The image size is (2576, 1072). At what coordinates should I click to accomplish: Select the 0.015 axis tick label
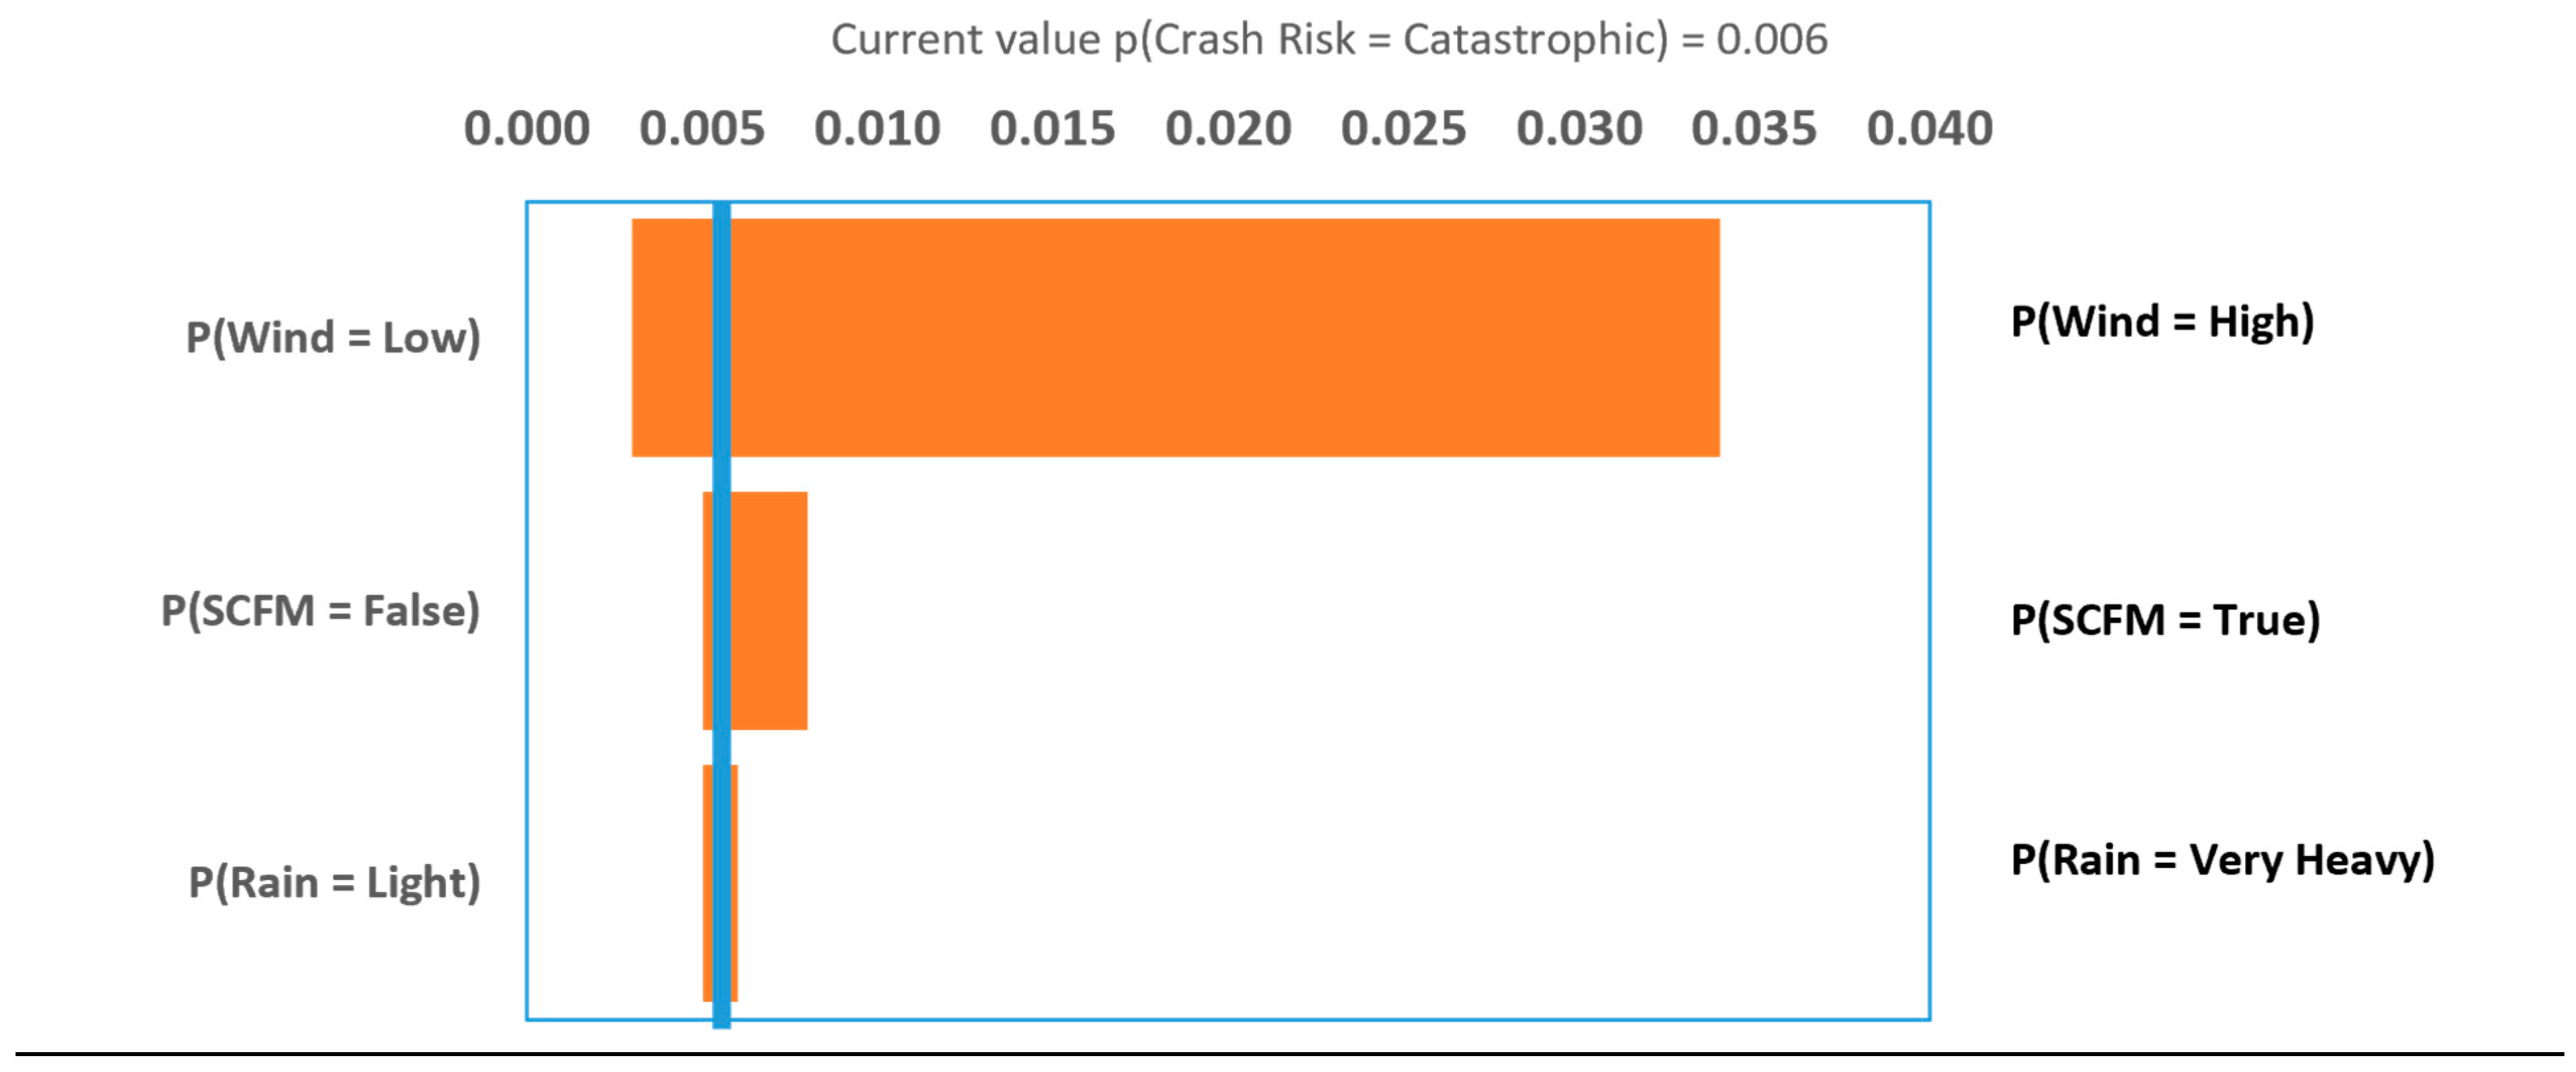[x=1052, y=129]
